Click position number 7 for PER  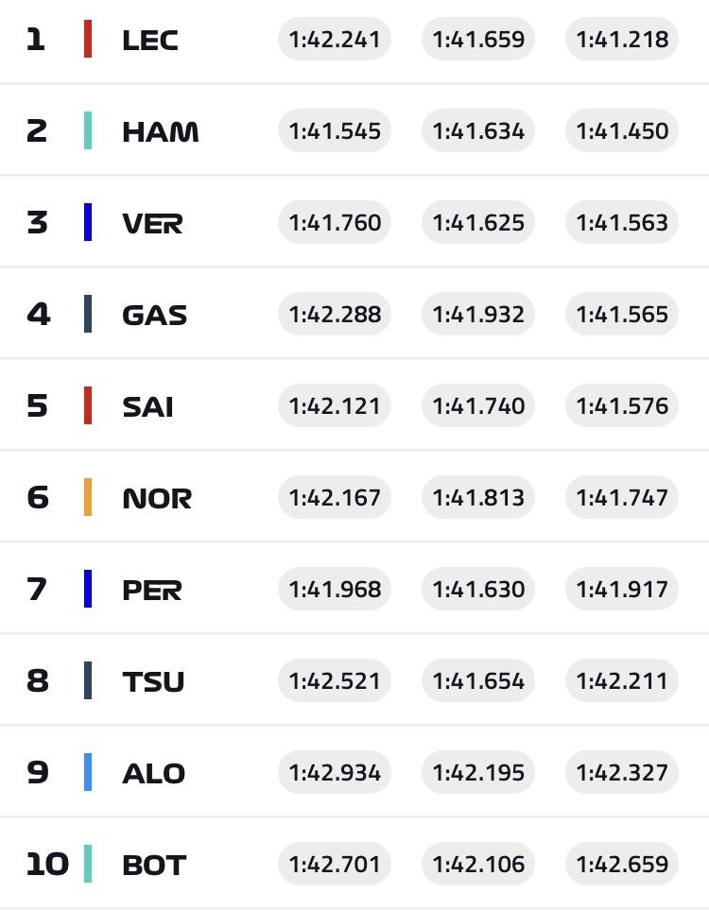(x=37, y=589)
